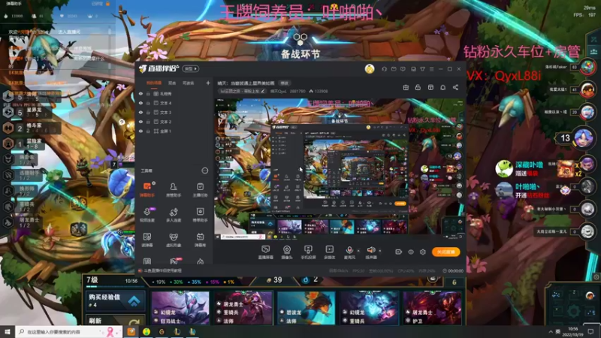Click the gift box icon in header
Screen dimensions: 601x338
point(406,87)
